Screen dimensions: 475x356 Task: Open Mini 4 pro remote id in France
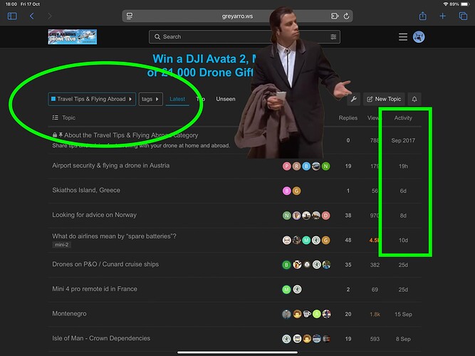(95, 289)
